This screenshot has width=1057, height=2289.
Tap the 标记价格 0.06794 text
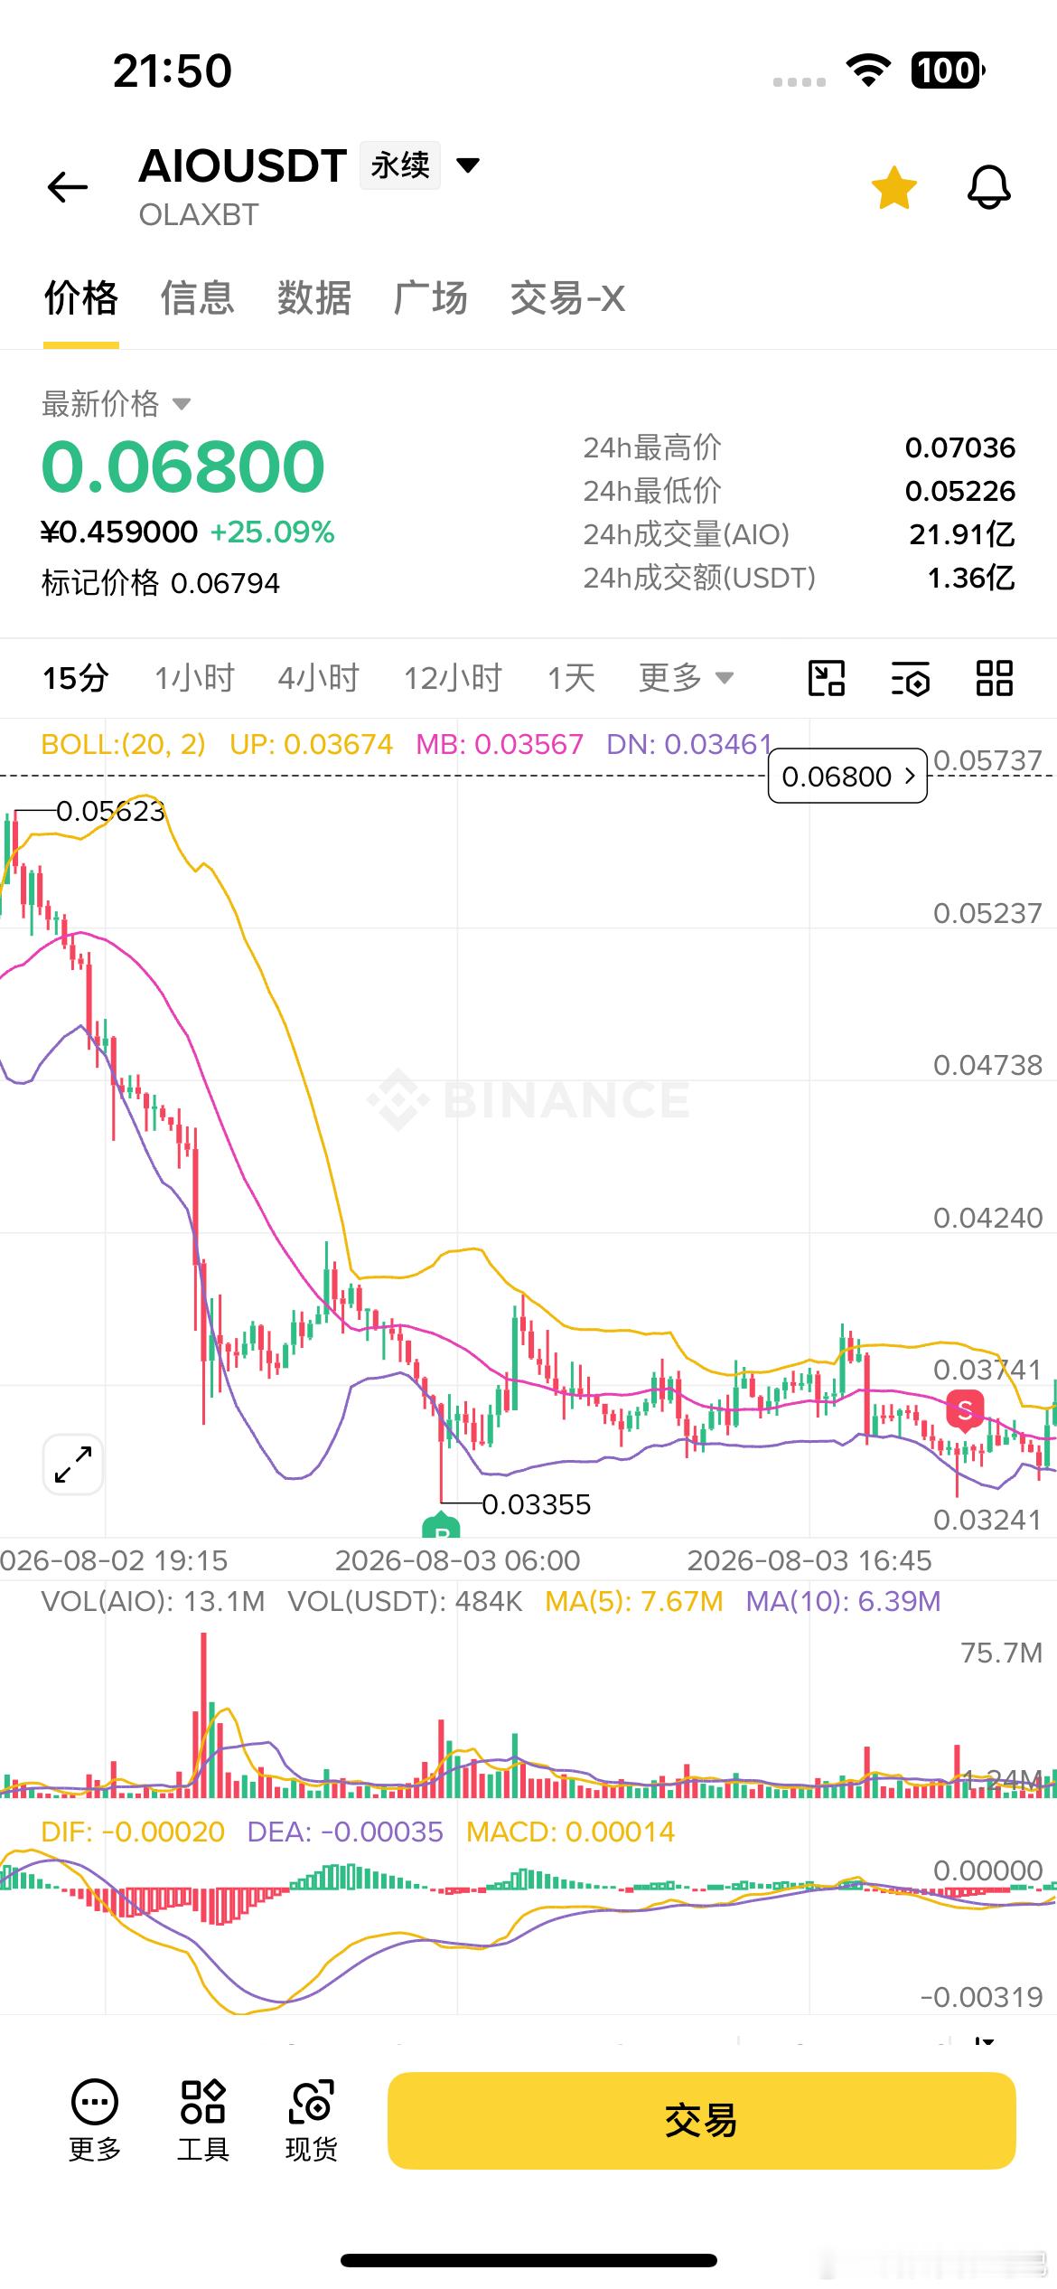161,583
